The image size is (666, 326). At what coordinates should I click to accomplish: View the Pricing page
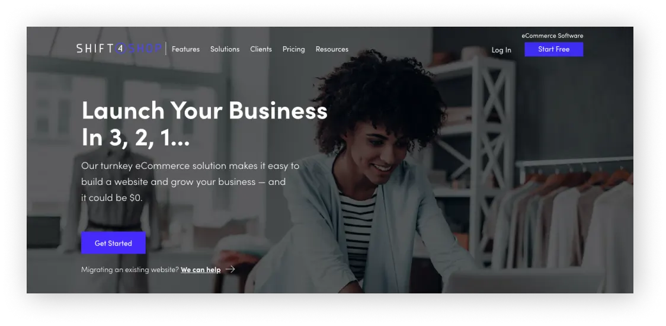pos(293,49)
